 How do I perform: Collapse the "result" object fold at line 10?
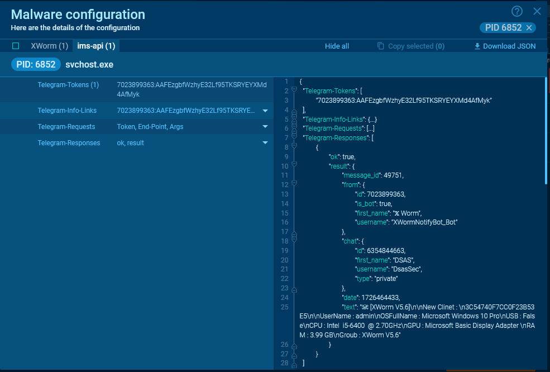(x=294, y=166)
